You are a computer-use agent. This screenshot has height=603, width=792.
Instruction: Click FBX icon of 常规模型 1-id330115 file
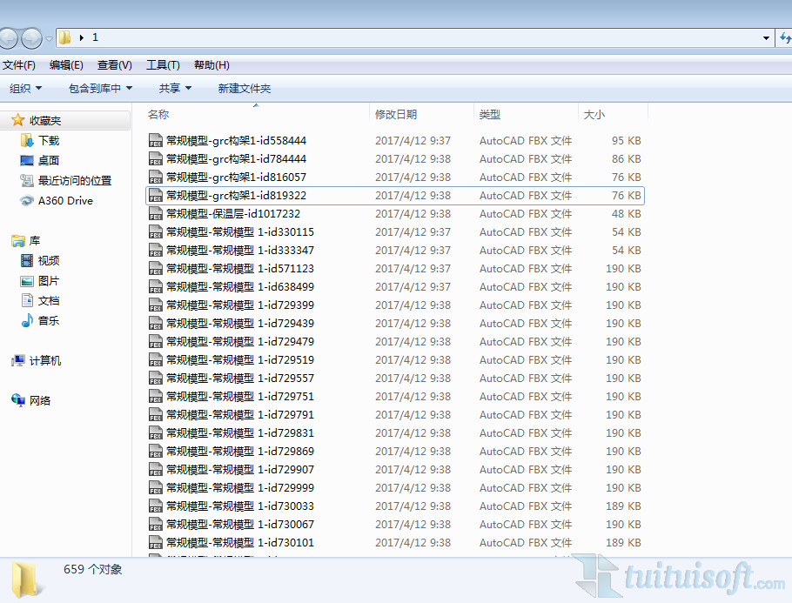(156, 231)
